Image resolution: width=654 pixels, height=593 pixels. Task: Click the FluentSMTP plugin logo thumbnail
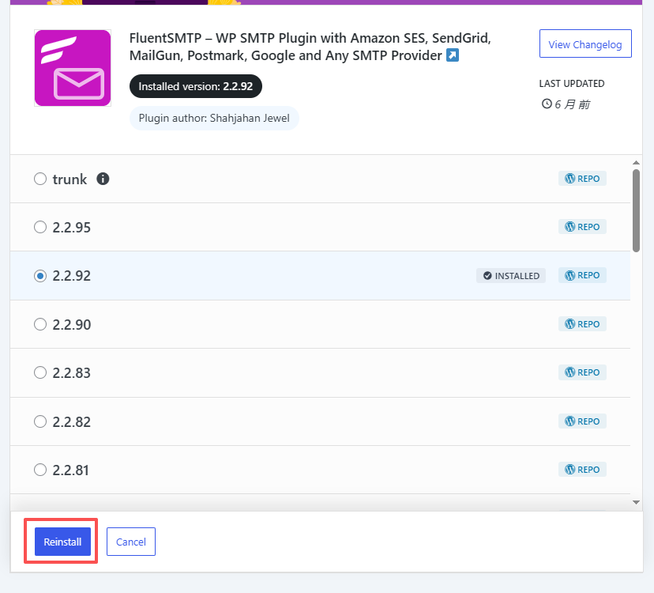73,68
